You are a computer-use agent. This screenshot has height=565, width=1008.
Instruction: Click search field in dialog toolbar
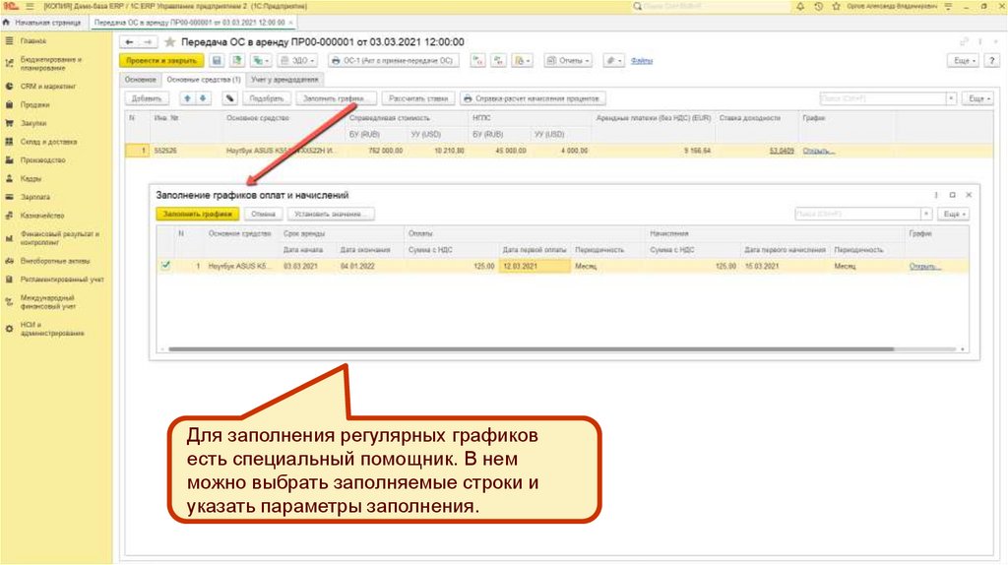click(857, 214)
